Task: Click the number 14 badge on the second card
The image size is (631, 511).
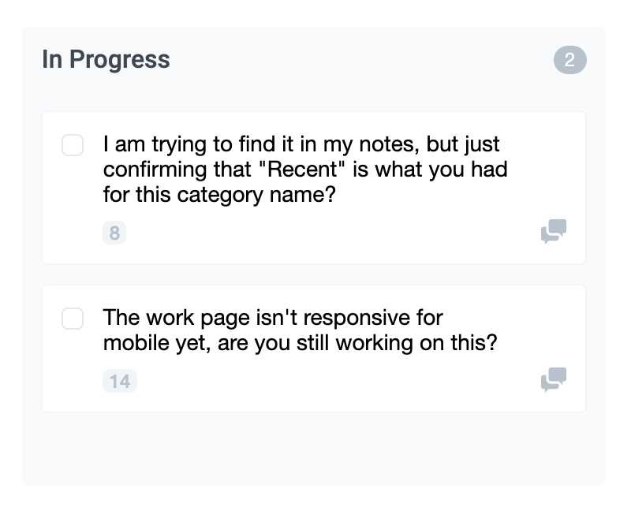Action: click(120, 381)
